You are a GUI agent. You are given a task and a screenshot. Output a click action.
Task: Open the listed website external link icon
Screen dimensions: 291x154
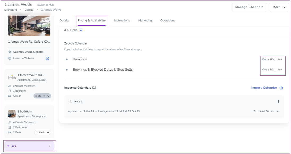[47, 58]
